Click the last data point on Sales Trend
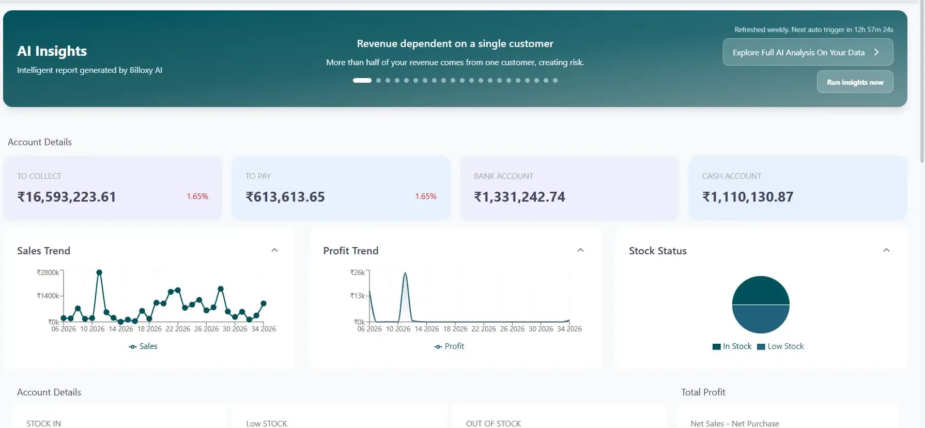Screen dimensions: 925x428 tap(264, 303)
